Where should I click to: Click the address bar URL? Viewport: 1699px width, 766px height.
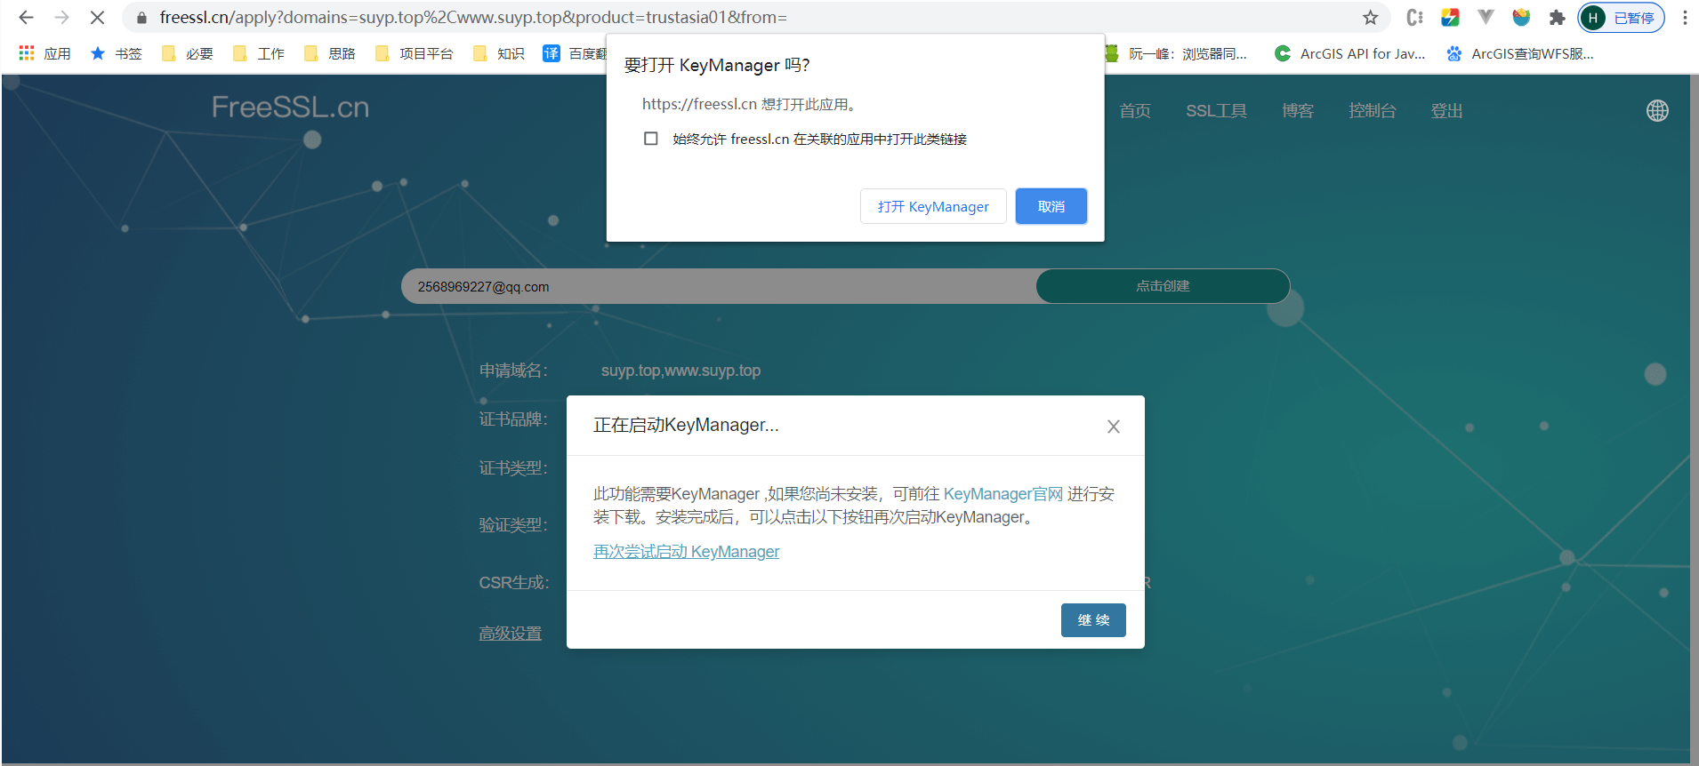473,18
